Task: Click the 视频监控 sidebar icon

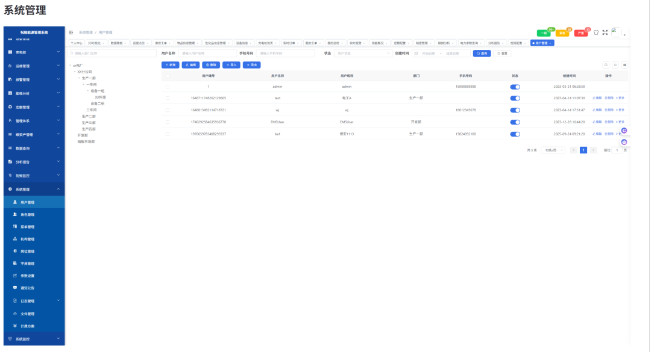Action: click(10, 175)
